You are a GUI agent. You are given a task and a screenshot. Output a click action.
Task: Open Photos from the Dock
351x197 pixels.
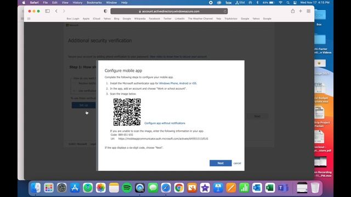click(101, 188)
